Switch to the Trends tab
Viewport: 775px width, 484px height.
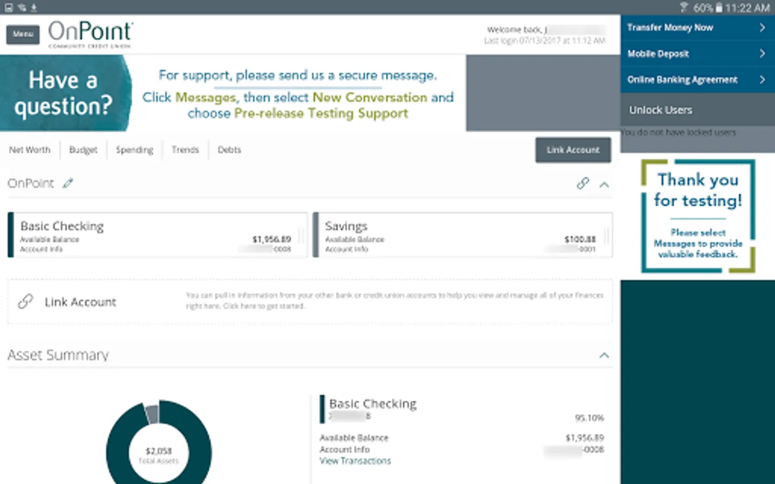point(185,150)
